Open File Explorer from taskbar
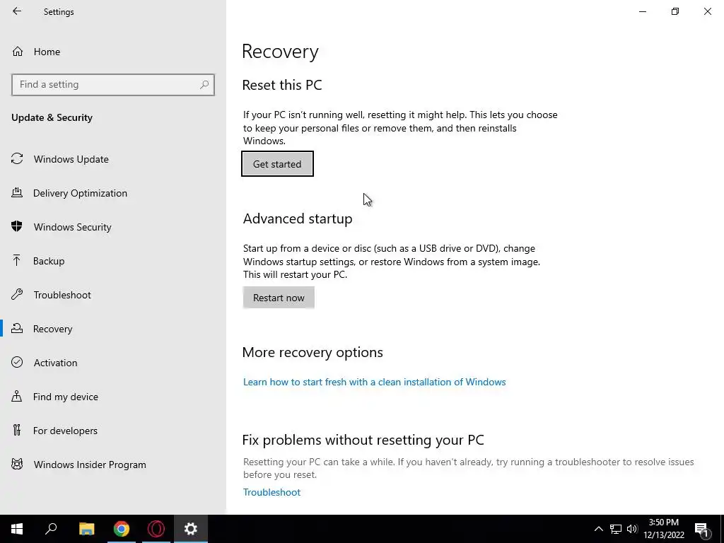The height and width of the screenshot is (543, 724). coord(86,529)
